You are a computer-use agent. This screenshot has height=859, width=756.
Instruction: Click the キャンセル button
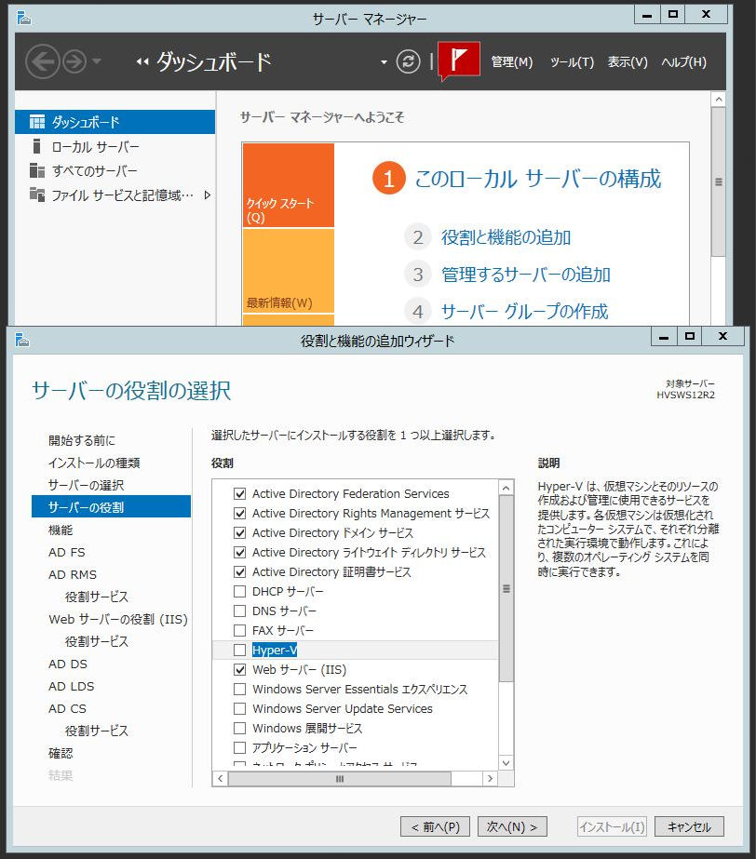point(689,826)
